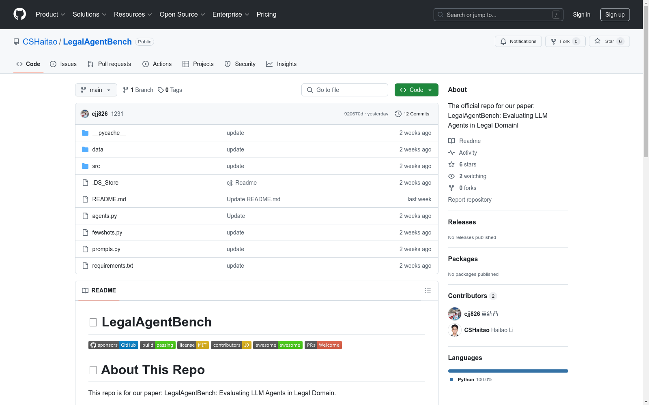
Task: Switch to the Projects tab
Action: point(198,64)
